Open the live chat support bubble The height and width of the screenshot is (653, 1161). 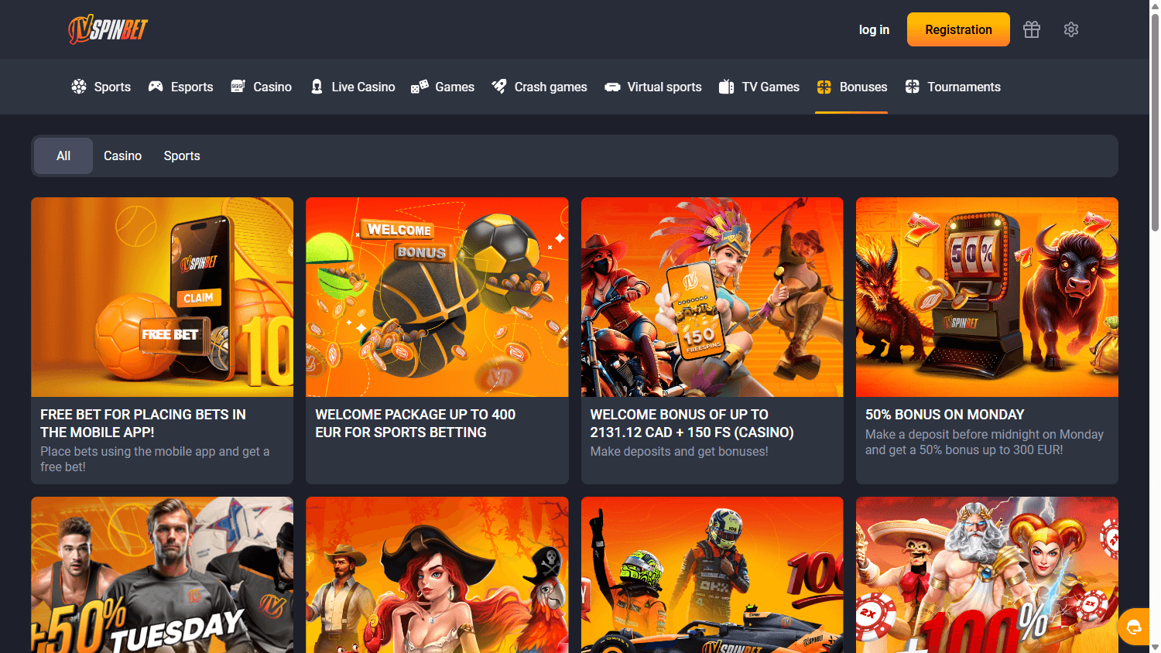(1134, 627)
